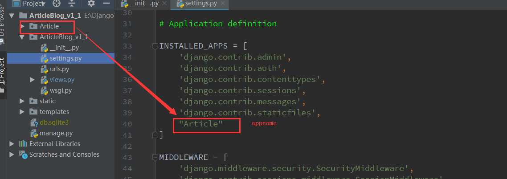Fold the INSTALLED_APPS block at its start
This screenshot has height=179, width=507.
pyautogui.click(x=155, y=46)
